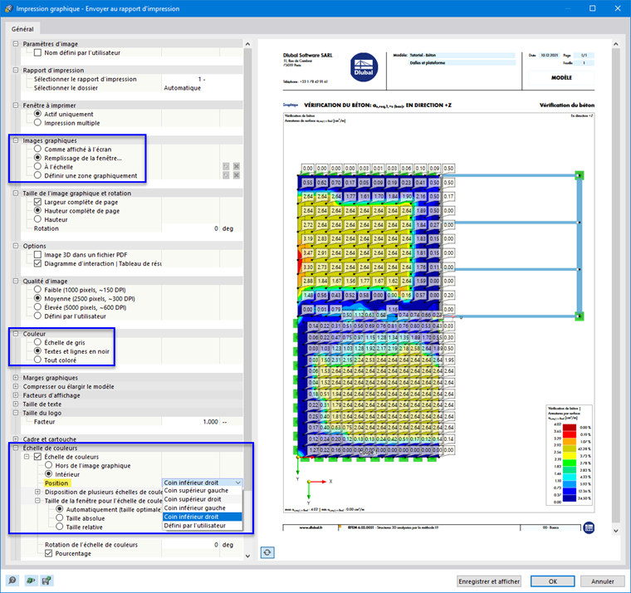
Task: Click the round blue icon in the preview footer
Action: tap(589, 527)
